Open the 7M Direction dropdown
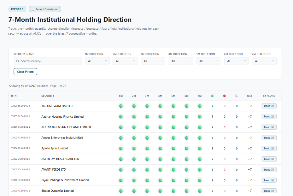Image resolution: width=293 pixels, height=196 pixels. [264, 61]
